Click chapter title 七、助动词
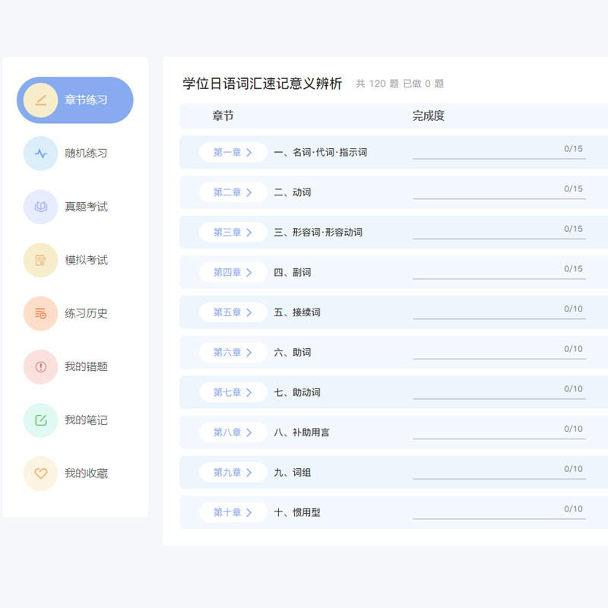This screenshot has width=608, height=608. click(297, 392)
